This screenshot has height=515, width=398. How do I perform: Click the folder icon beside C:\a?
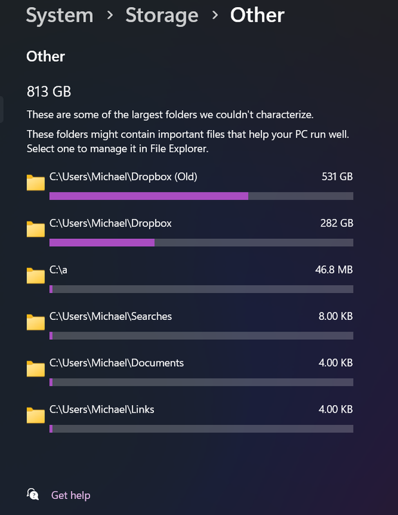[35, 276]
